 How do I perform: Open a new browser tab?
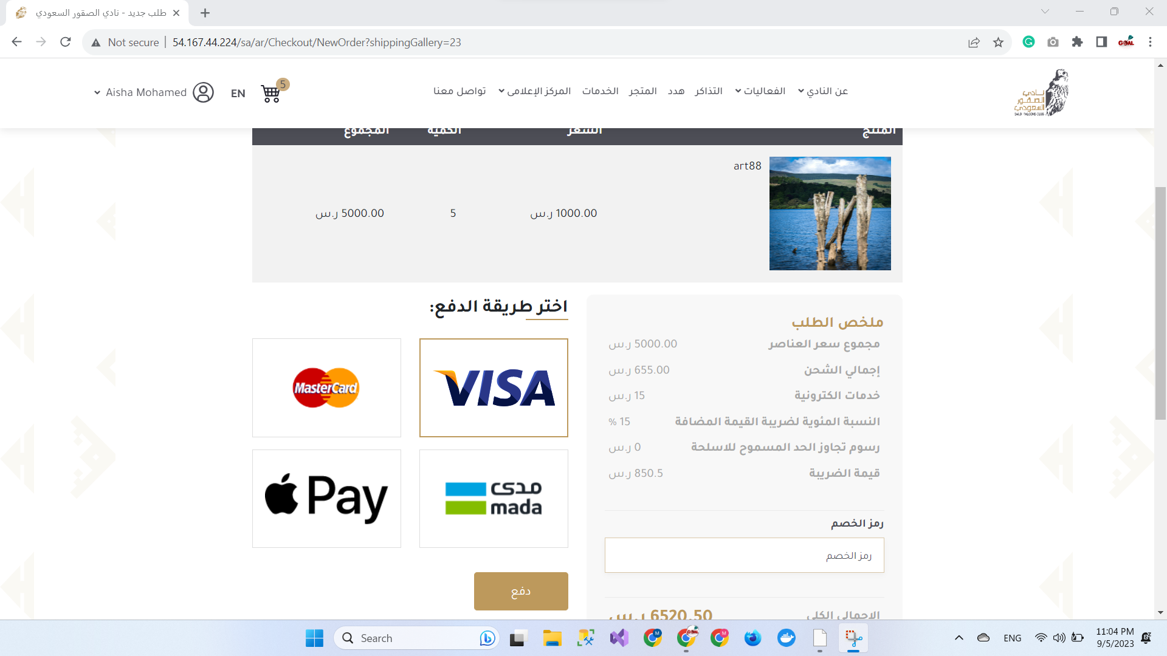(205, 13)
